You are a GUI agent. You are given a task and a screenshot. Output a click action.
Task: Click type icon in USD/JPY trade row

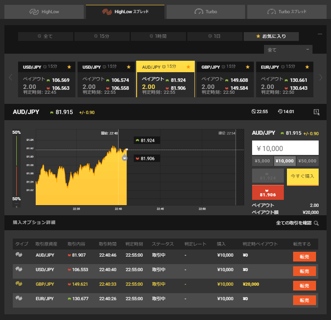(x=19, y=269)
